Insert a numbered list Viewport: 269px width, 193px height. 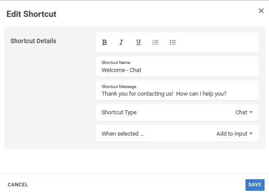(155, 42)
